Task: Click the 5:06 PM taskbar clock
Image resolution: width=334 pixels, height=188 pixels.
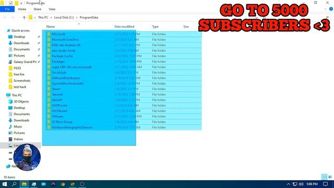Action: point(312,184)
